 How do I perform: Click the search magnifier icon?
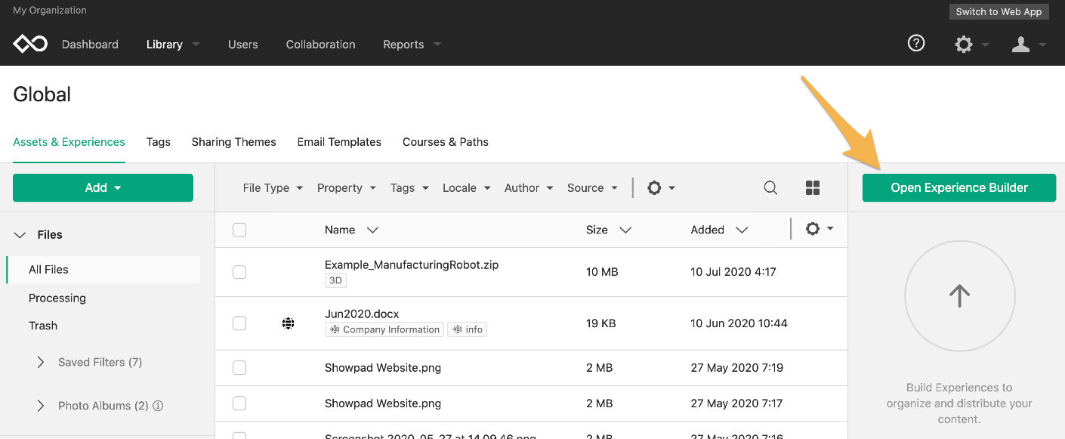(x=770, y=188)
